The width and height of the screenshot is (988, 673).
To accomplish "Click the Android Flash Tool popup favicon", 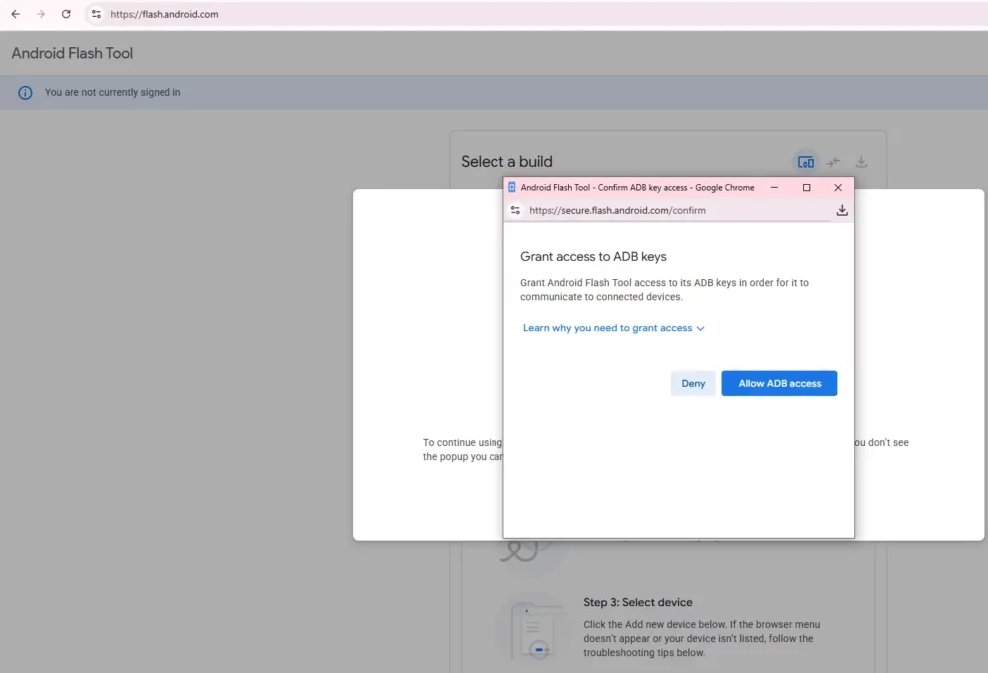I will (512, 187).
